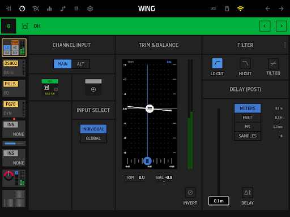Open the library icon in top bar
The image size is (290, 217).
(x=76, y=8)
